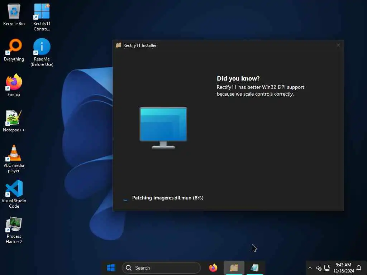Open the notepad-like app on the taskbar

[x=255, y=268]
